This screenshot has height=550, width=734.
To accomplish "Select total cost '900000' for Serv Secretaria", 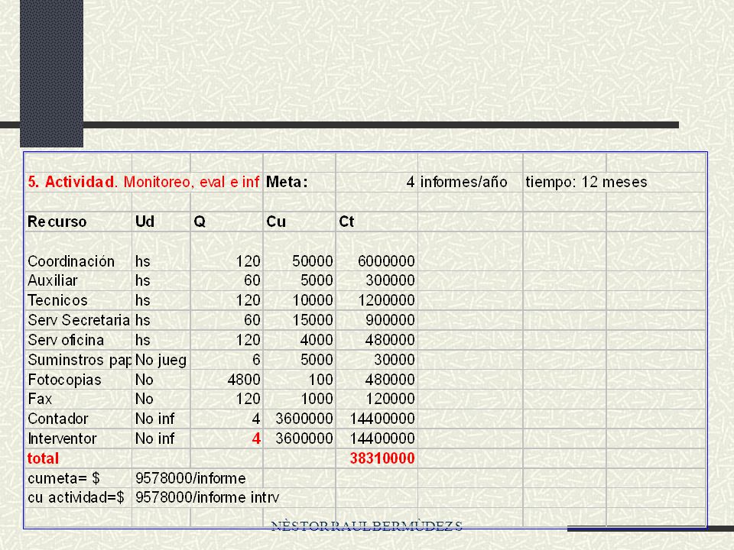I will tap(391, 320).
